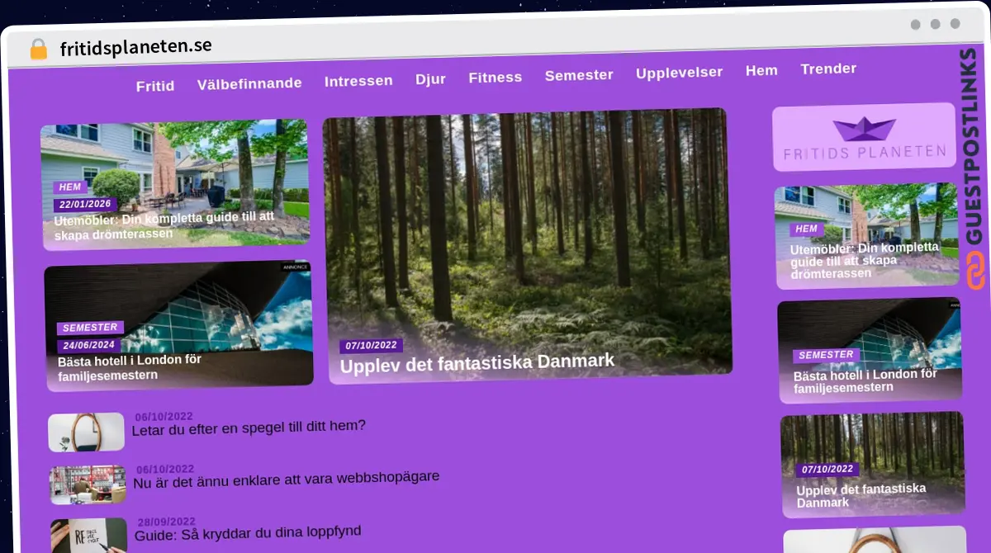Click the fritidsplaneten.se address text
This screenshot has height=553, width=991.
[135, 46]
